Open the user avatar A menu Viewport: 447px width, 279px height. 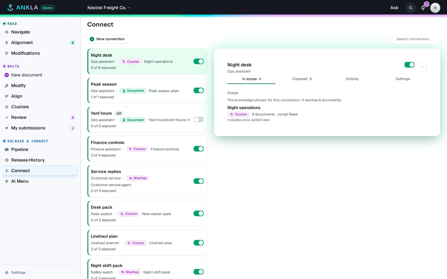pos(435,8)
